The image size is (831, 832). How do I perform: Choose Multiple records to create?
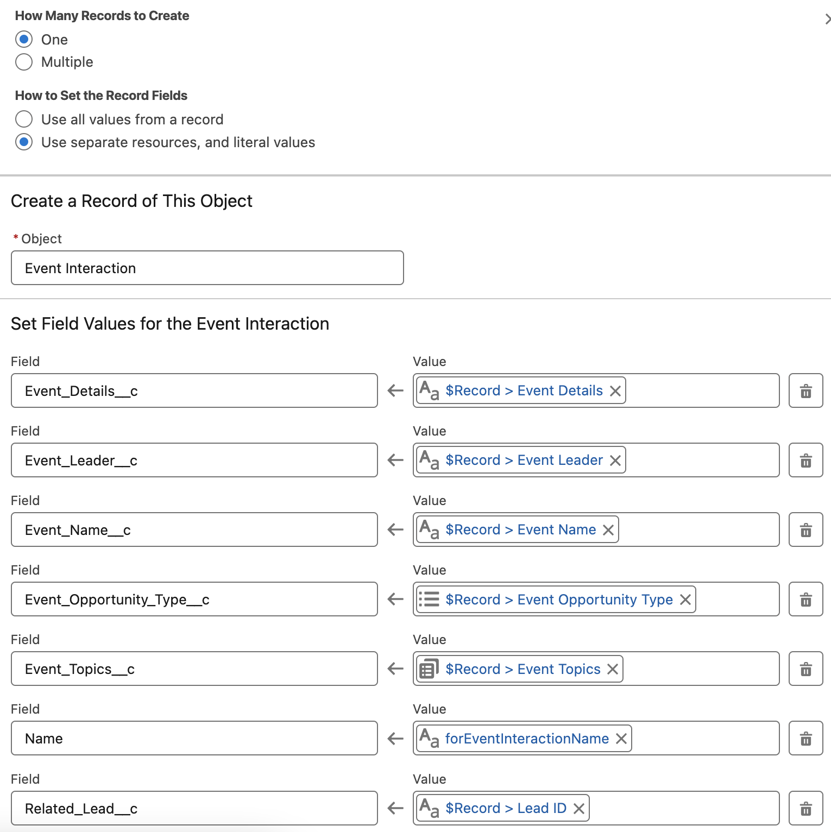click(x=24, y=62)
